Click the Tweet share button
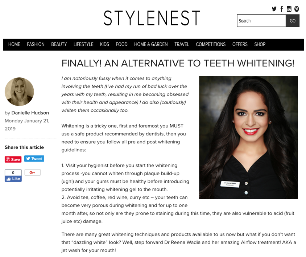306x257 pixels. [34, 159]
